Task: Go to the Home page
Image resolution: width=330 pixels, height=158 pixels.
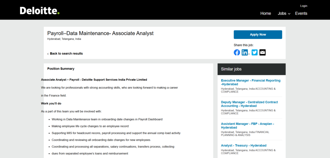Action: [x=266, y=14]
